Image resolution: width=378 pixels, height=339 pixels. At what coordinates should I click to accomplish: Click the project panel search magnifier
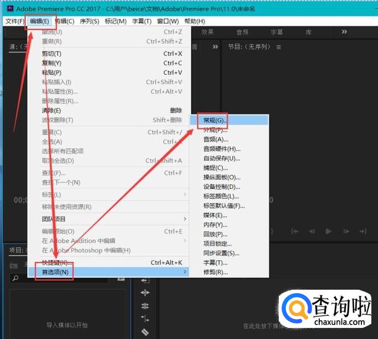tap(16, 278)
